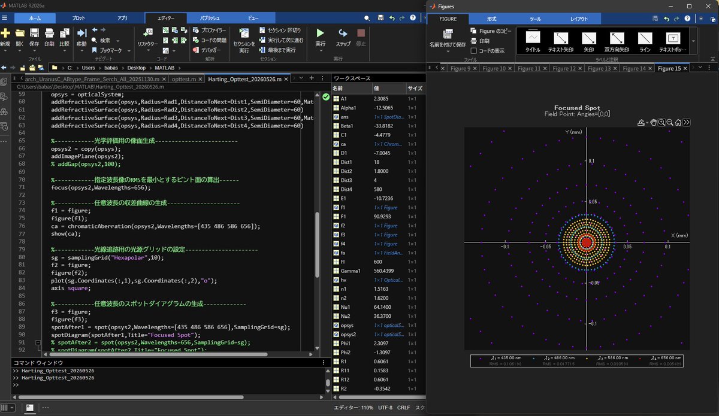Click the 保存 (Save) icon in the editor ribbon

34,32
